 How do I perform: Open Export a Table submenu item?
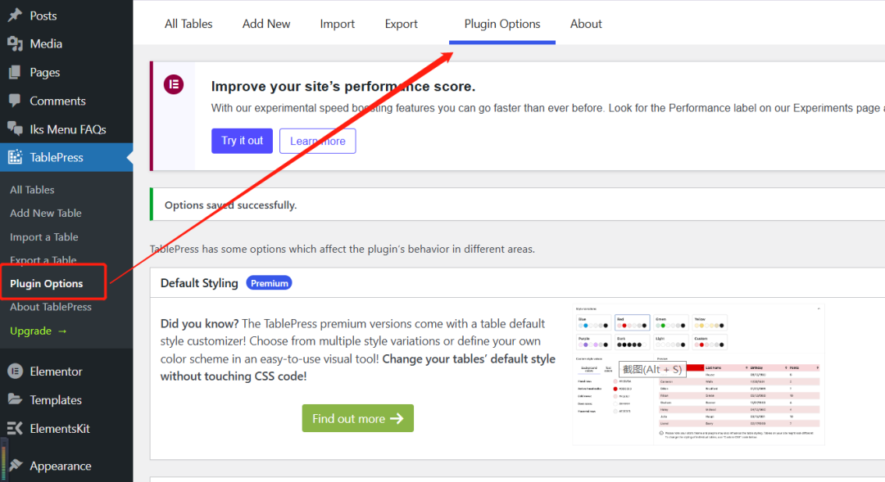[43, 260]
